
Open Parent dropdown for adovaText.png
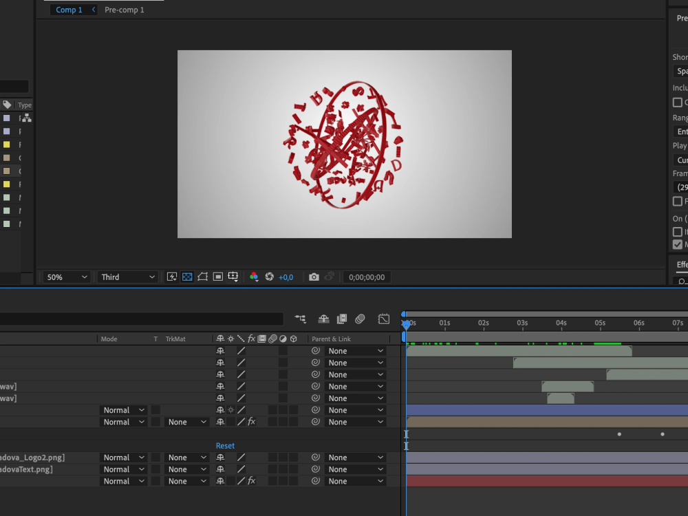pos(356,469)
